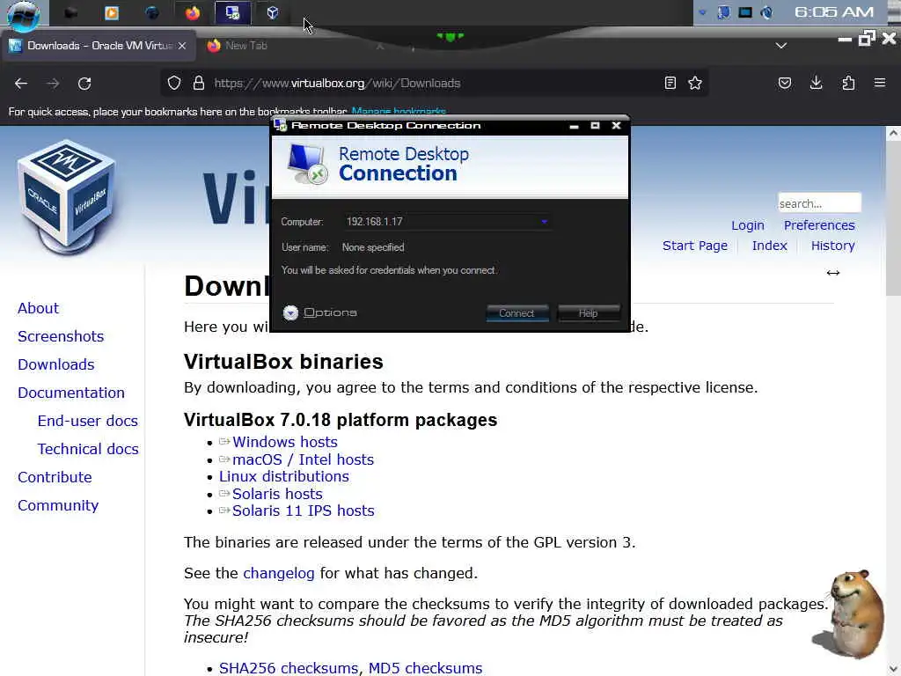Click the Connect button

tap(516, 312)
